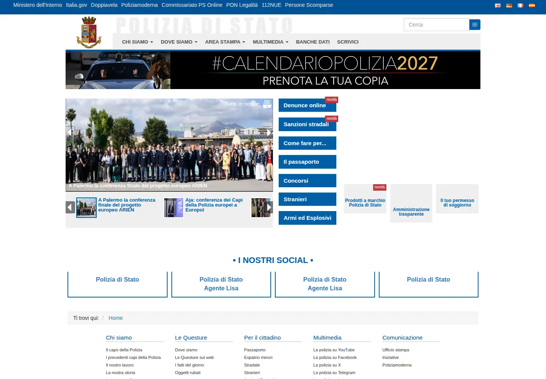Open the MULTIMEDIA dropdown menu

pyautogui.click(x=270, y=42)
